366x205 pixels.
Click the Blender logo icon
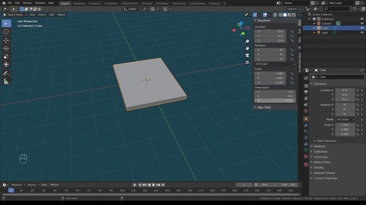coord(4,3)
